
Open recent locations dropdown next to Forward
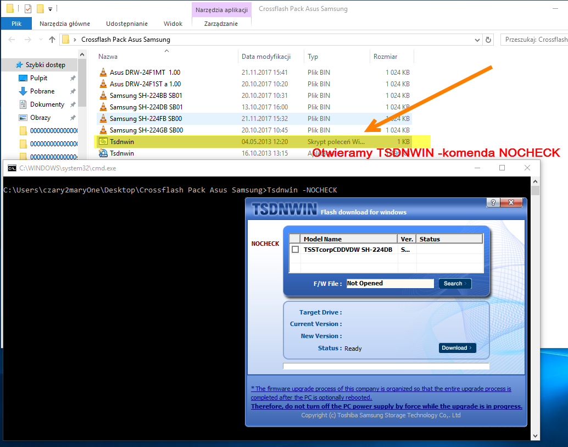[x=41, y=40]
